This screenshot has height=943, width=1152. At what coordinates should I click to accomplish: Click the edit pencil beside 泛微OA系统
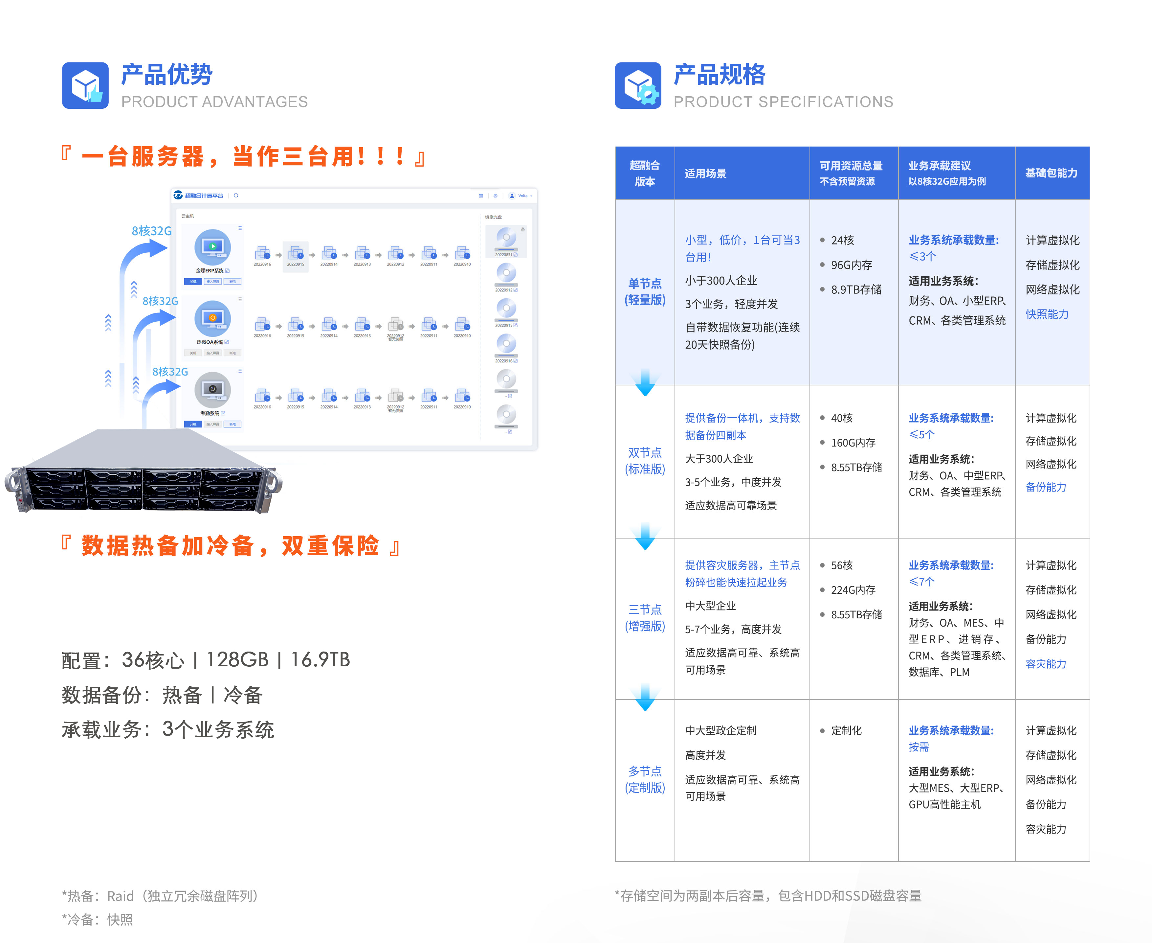tap(228, 342)
